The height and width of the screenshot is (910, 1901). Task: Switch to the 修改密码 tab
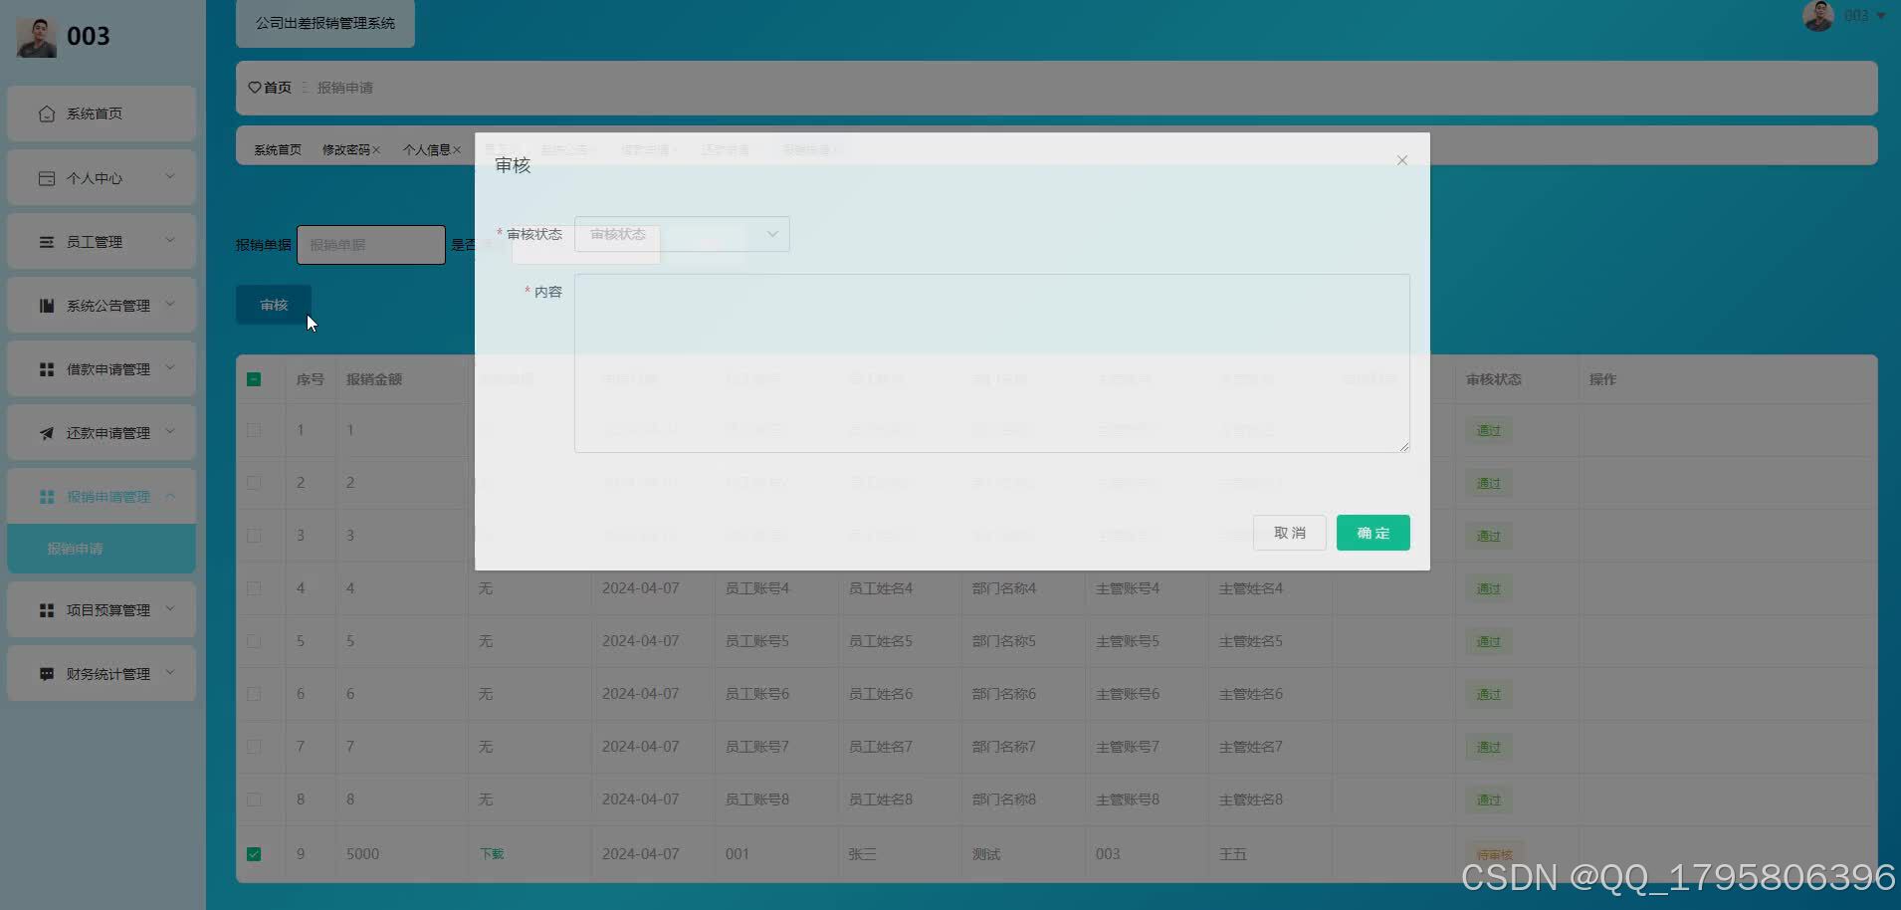point(345,150)
